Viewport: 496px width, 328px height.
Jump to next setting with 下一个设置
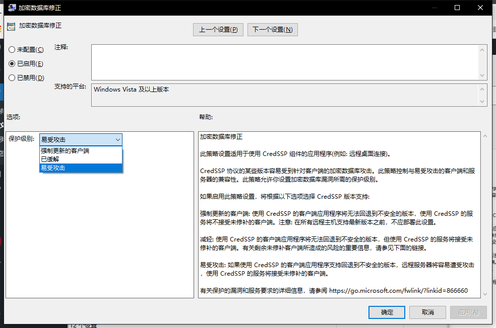[272, 30]
